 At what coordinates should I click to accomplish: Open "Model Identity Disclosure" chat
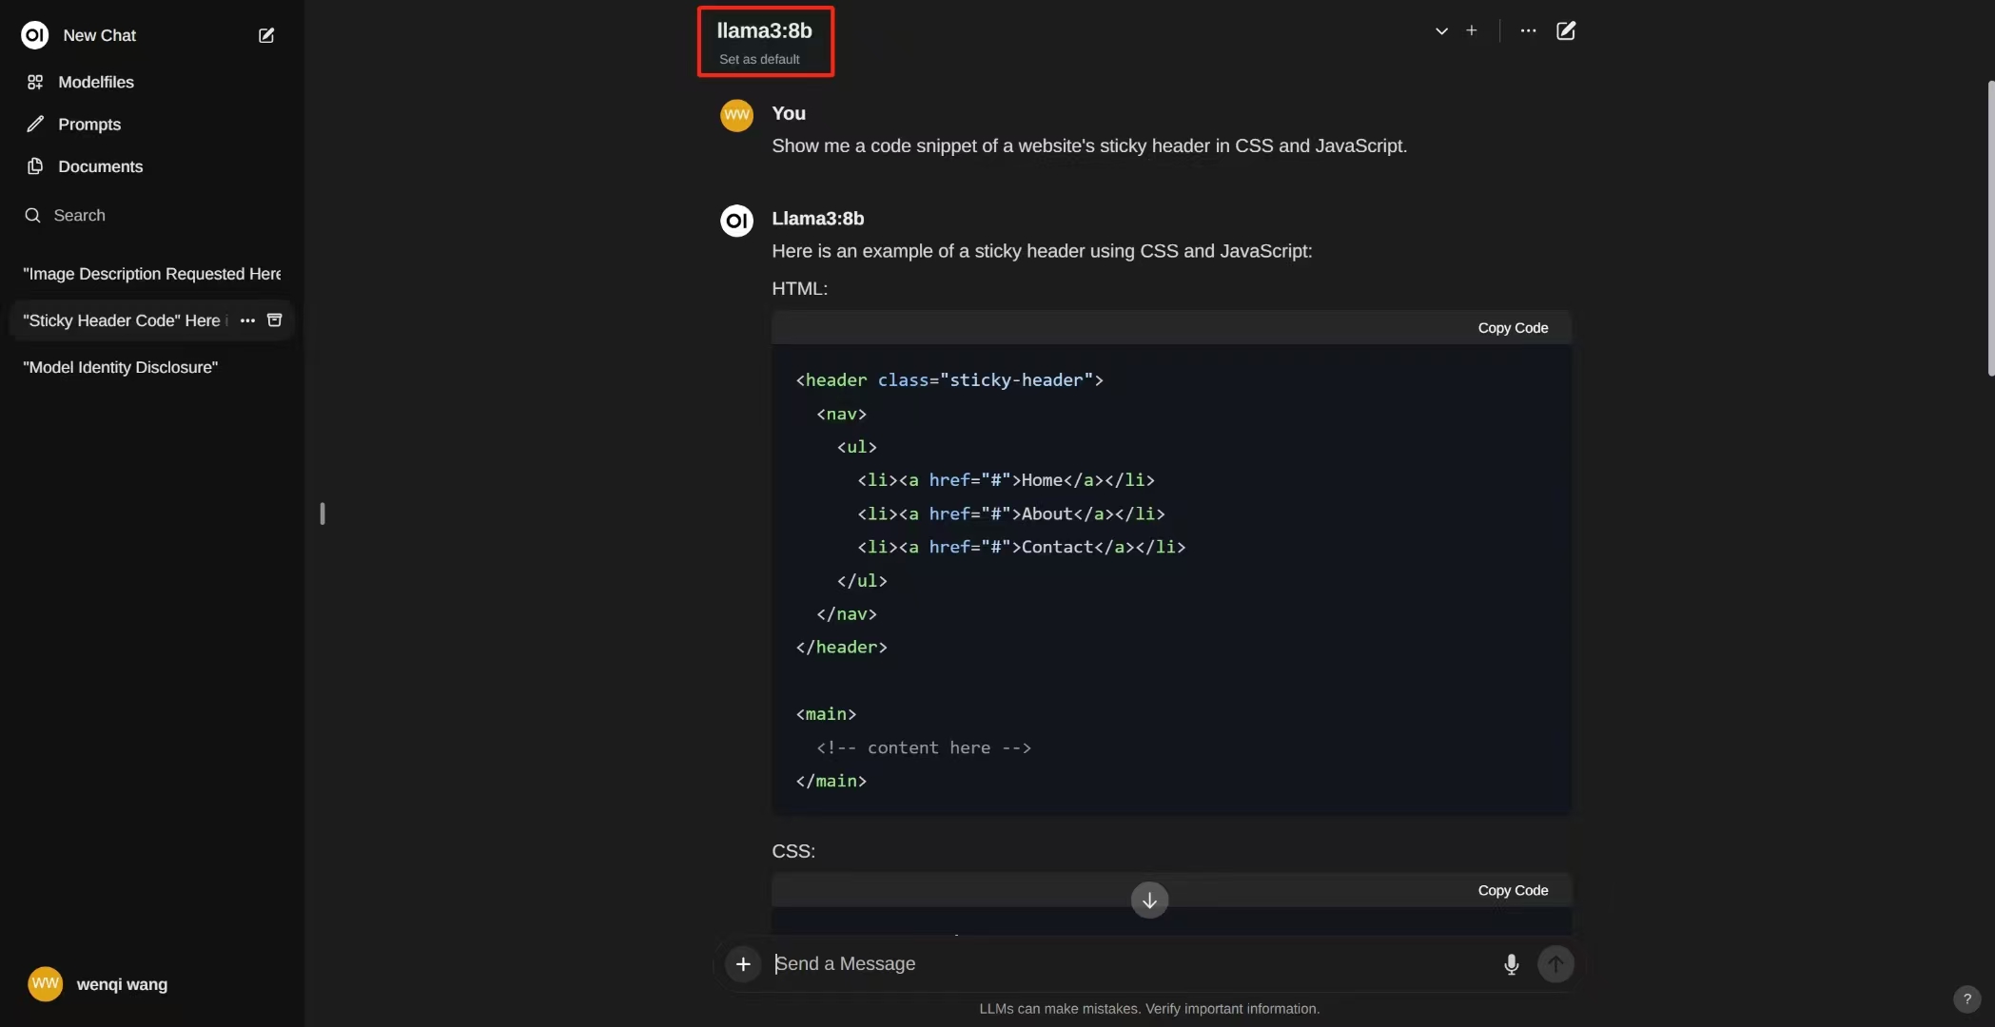[121, 367]
